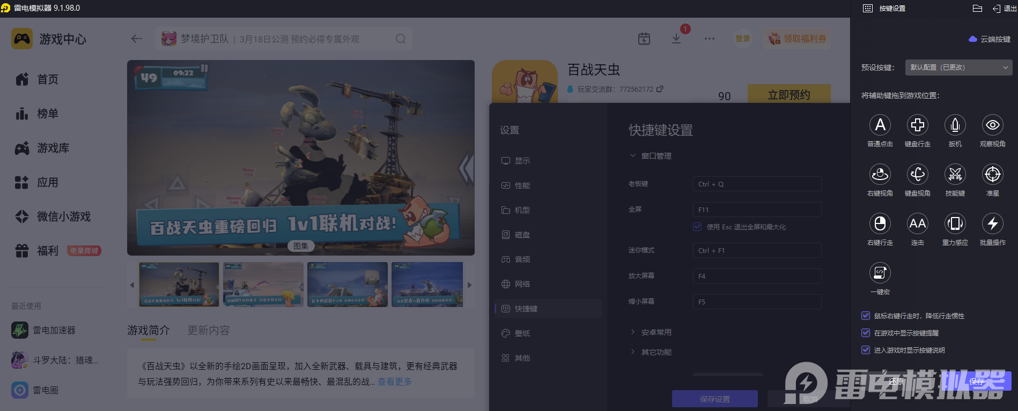Select the 批量操作 lightning tool
This screenshot has width=1018, height=411.
993,224
